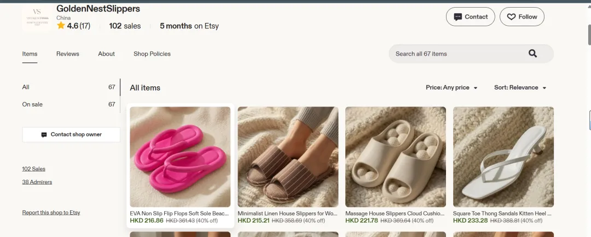Expand the Sort: Relevance dropdown
Viewport: 591px width, 237px height.
pyautogui.click(x=520, y=88)
